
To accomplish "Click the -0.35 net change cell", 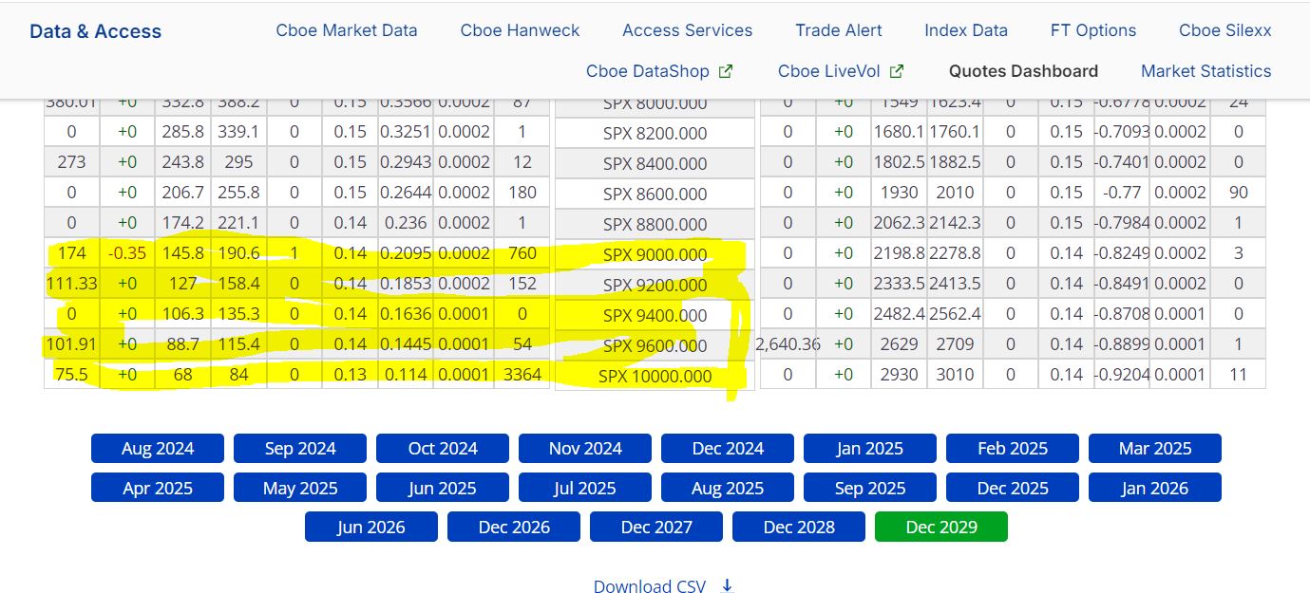I will pos(127,253).
